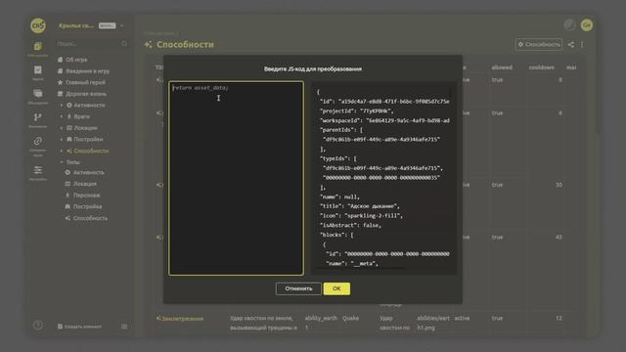The width and height of the screenshot is (626, 352).
Task: Click the 'cooldown' column header
Action: 541,67
